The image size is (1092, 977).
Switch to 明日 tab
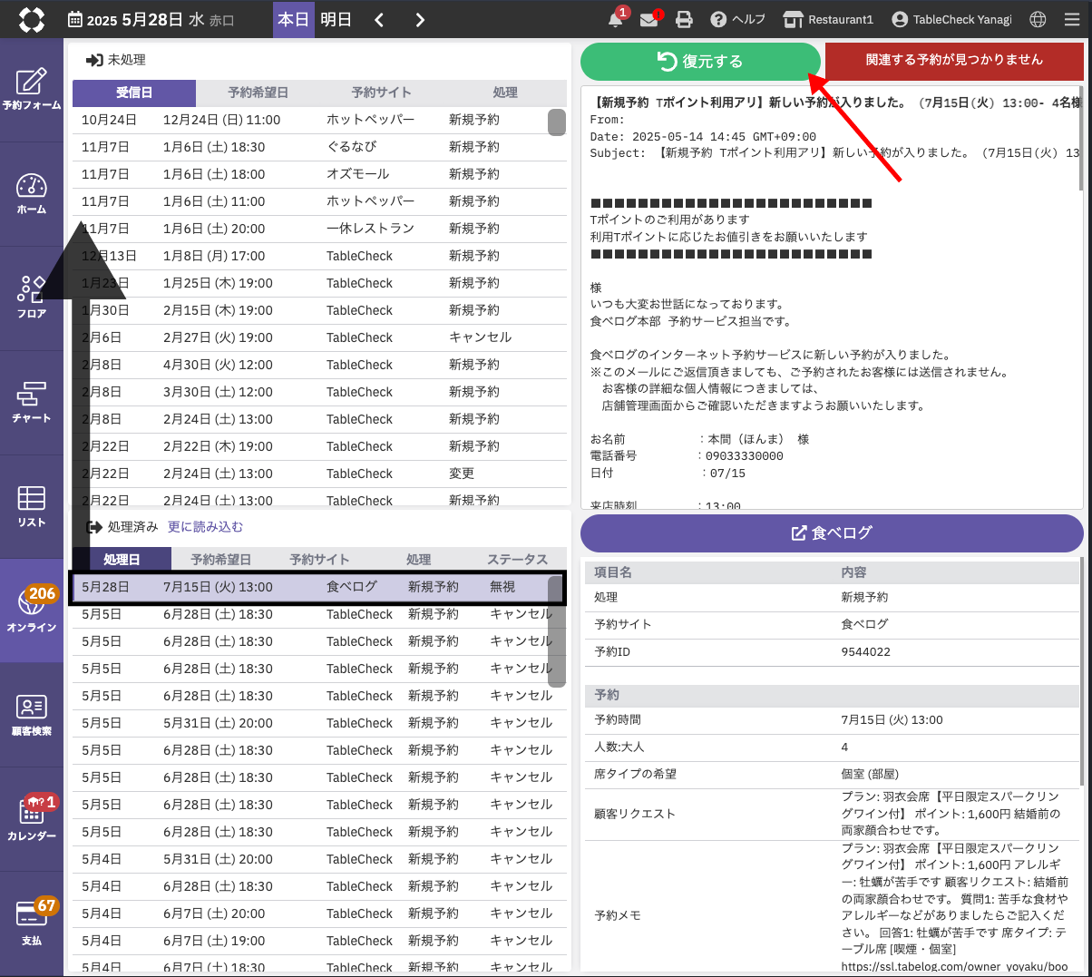pos(336,19)
